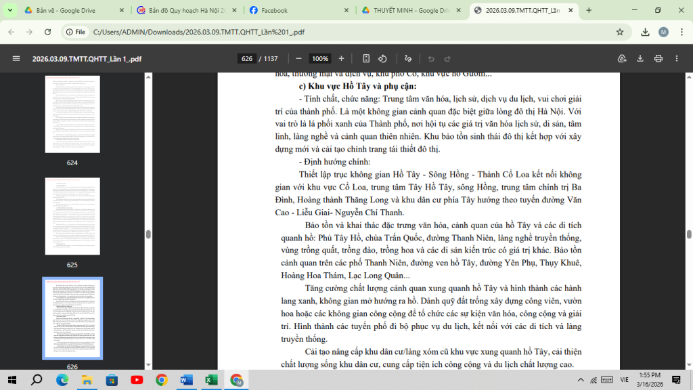The height and width of the screenshot is (390, 693).
Task: Select the draw annotation tool
Action: pos(408,58)
